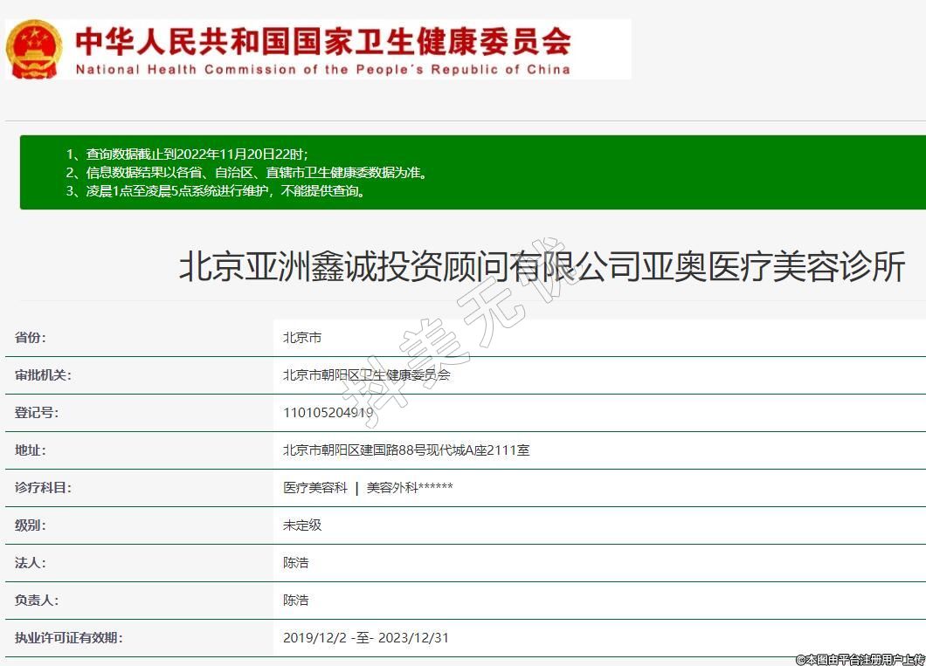This screenshot has width=926, height=666.
Task: Click '医疗美容科' in the departments row
Action: (314, 488)
